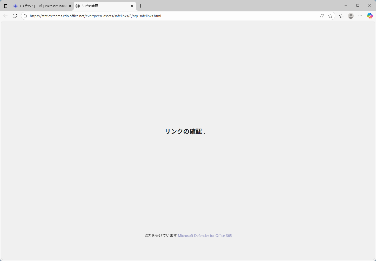The image size is (376, 261).
Task: Click the Teams favicon on the first tab
Action: coord(16,6)
